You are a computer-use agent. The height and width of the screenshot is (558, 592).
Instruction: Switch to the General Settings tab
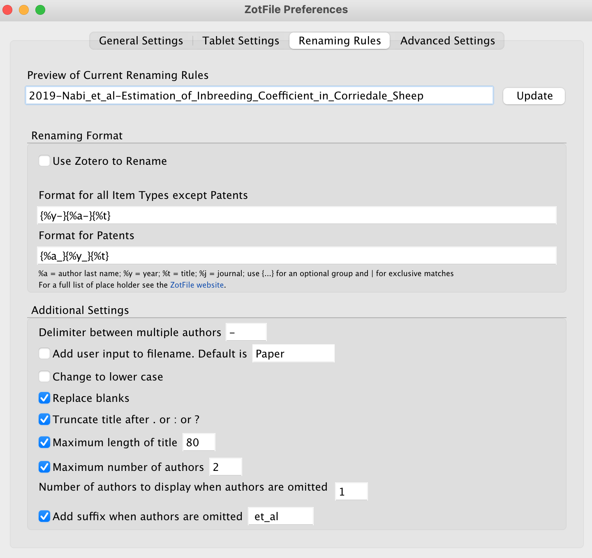click(141, 41)
